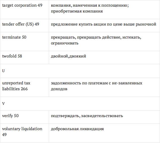Click the 'unreported tax liabilities' term
160x148 pixels.
tap(16, 86)
